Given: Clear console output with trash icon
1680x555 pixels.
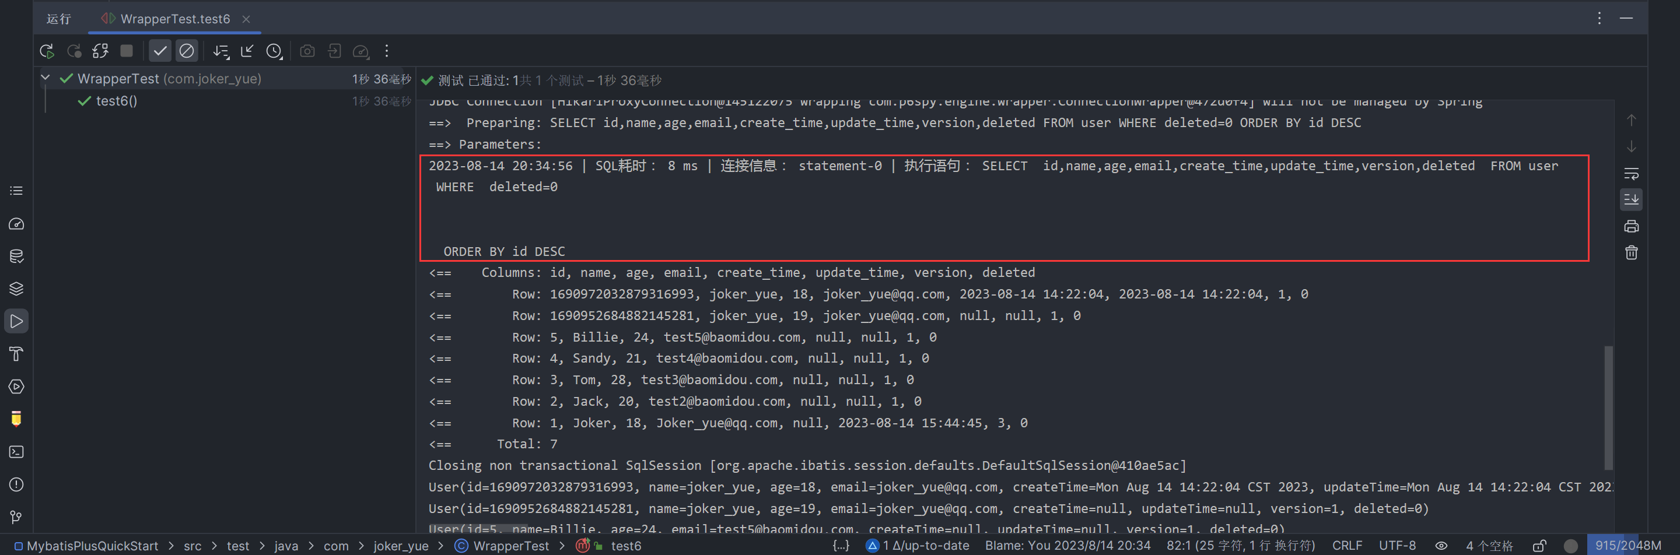Looking at the screenshot, I should [1631, 253].
